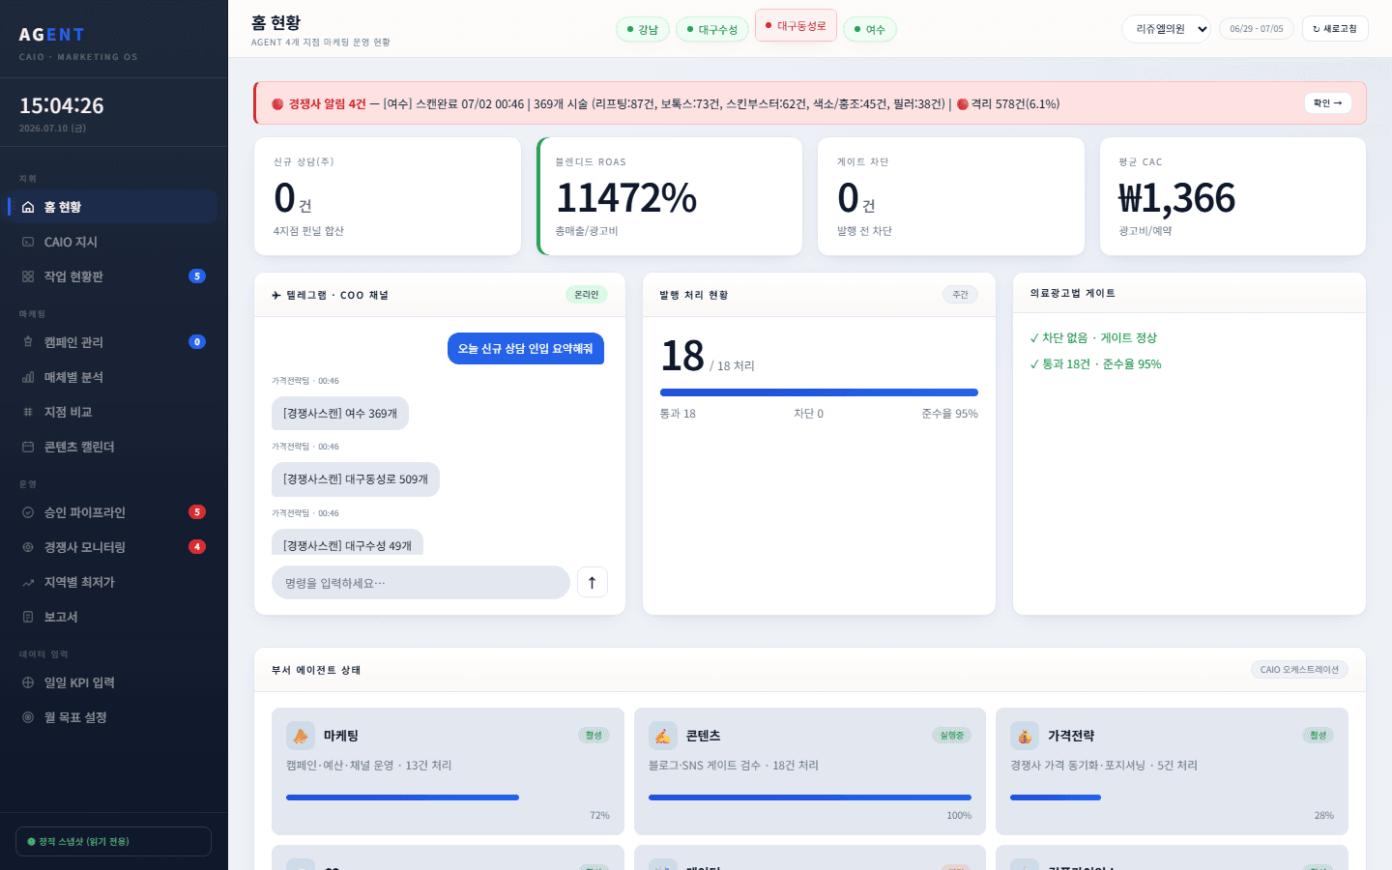This screenshot has width=1392, height=870.
Task: Click 확인 → on the competitor alert banner
Action: [x=1328, y=103]
